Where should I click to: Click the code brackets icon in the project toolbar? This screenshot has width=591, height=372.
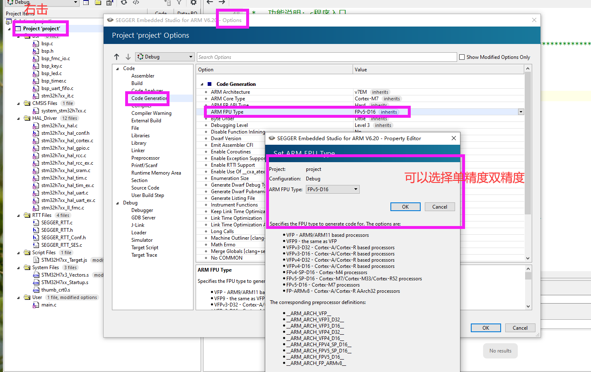pyautogui.click(x=136, y=2)
